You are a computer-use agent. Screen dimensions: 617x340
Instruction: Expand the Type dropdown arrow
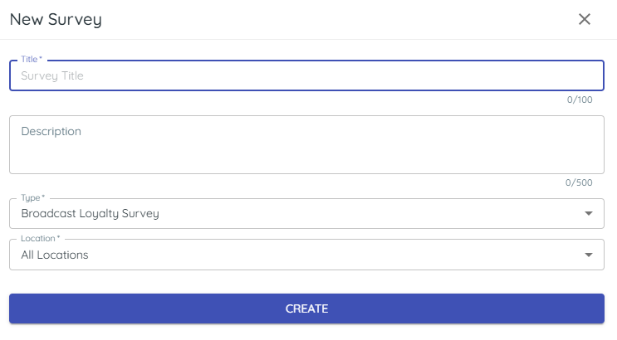[589, 213]
